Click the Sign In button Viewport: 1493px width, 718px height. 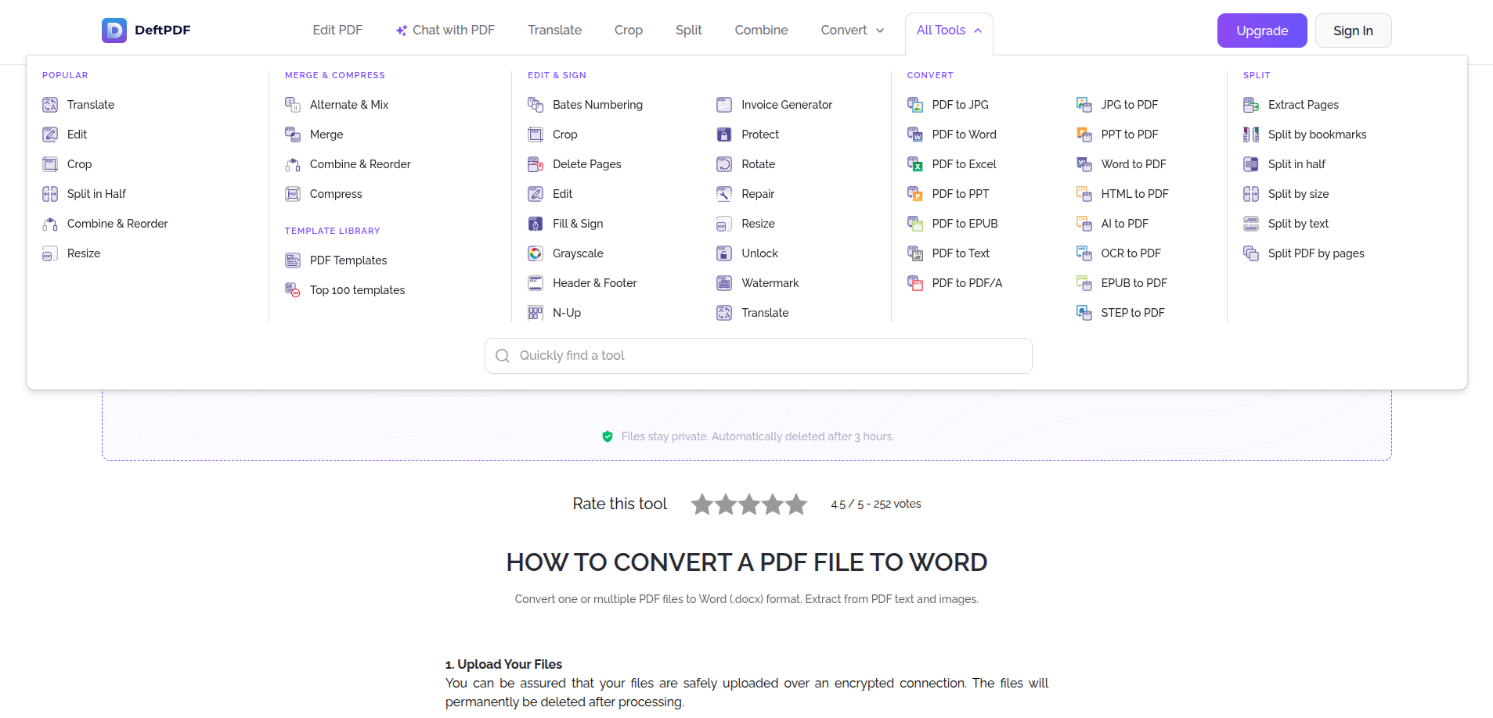[x=1352, y=31]
